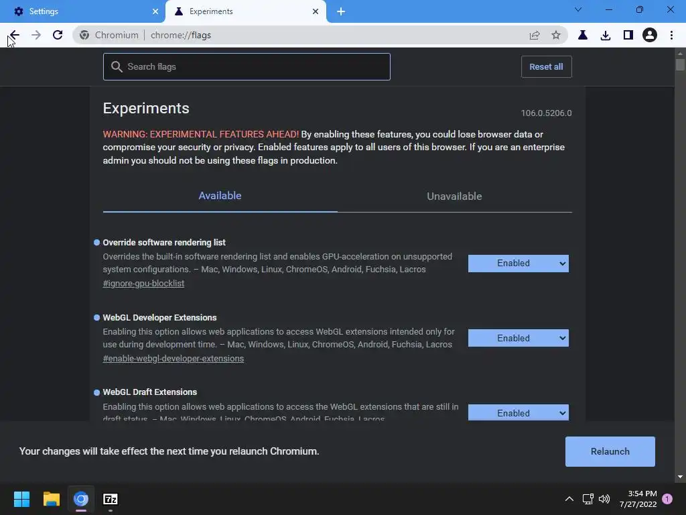
Task: Open WebGL Developer Extensions Enabled dropdown
Action: point(519,338)
